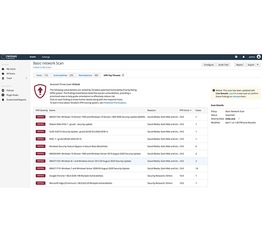Click the large critical threat shield icon

point(40,91)
